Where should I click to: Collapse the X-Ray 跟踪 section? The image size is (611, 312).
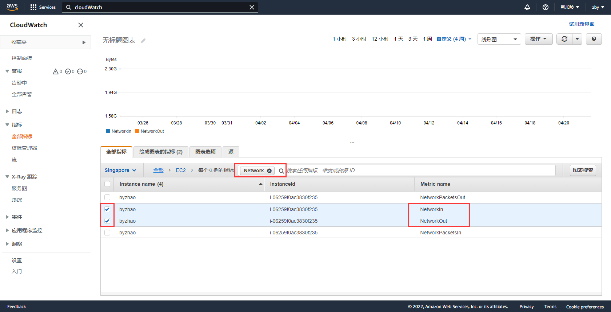[7, 177]
